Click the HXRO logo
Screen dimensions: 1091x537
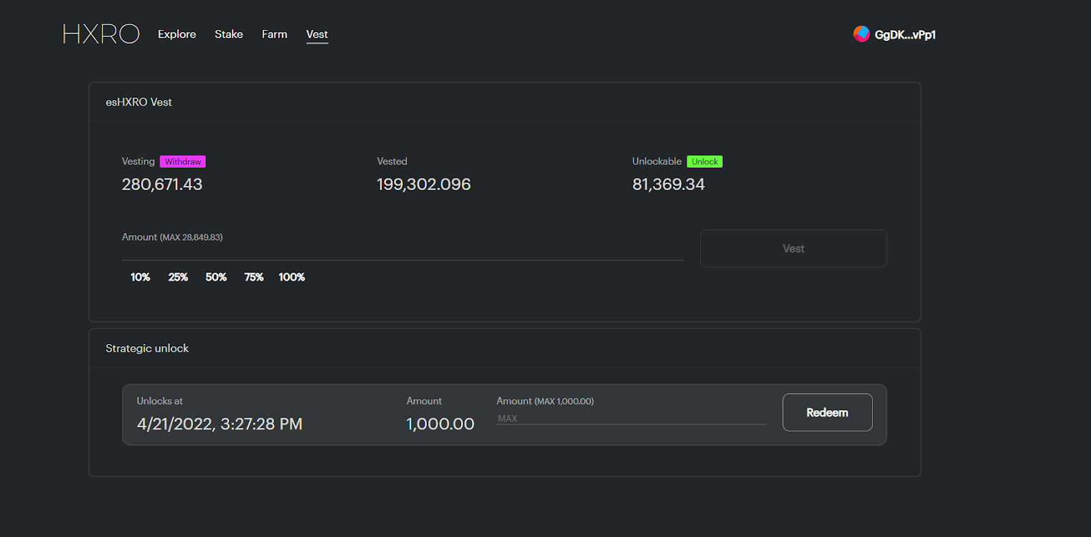click(101, 34)
